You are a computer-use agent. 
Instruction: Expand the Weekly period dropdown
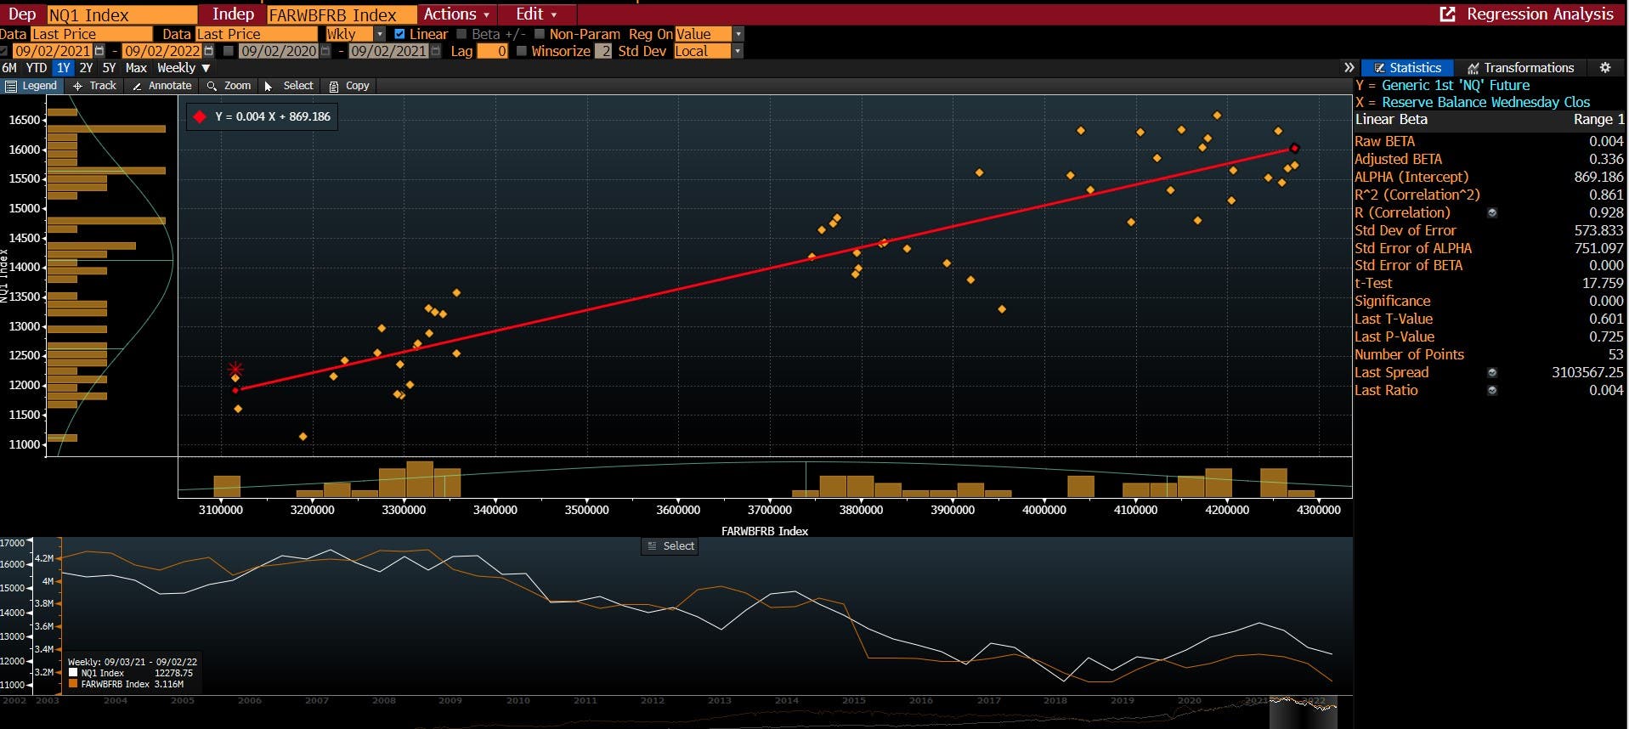point(184,68)
